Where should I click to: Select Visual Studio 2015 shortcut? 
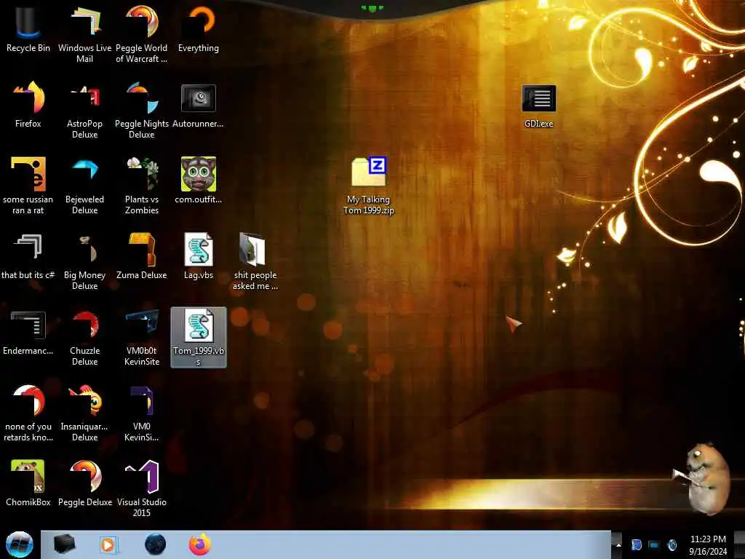pyautogui.click(x=142, y=488)
